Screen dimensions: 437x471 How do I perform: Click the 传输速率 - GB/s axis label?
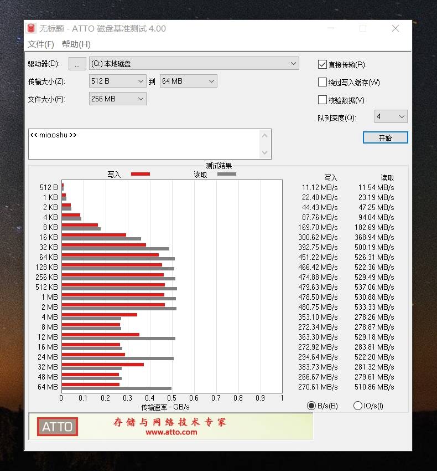click(165, 407)
